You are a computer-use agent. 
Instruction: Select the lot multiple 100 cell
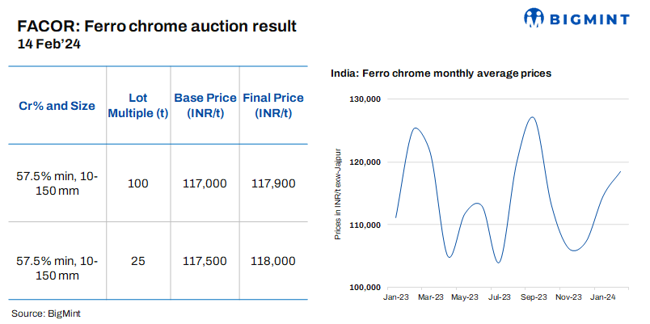point(138,183)
